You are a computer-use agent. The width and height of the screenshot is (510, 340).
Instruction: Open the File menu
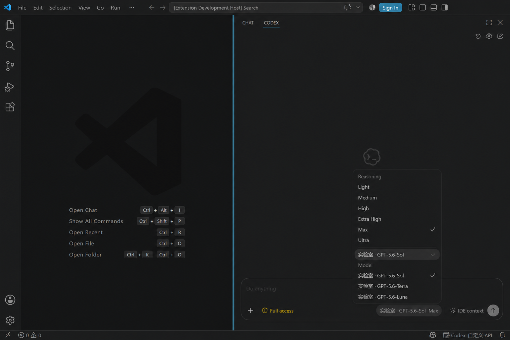pos(22,8)
